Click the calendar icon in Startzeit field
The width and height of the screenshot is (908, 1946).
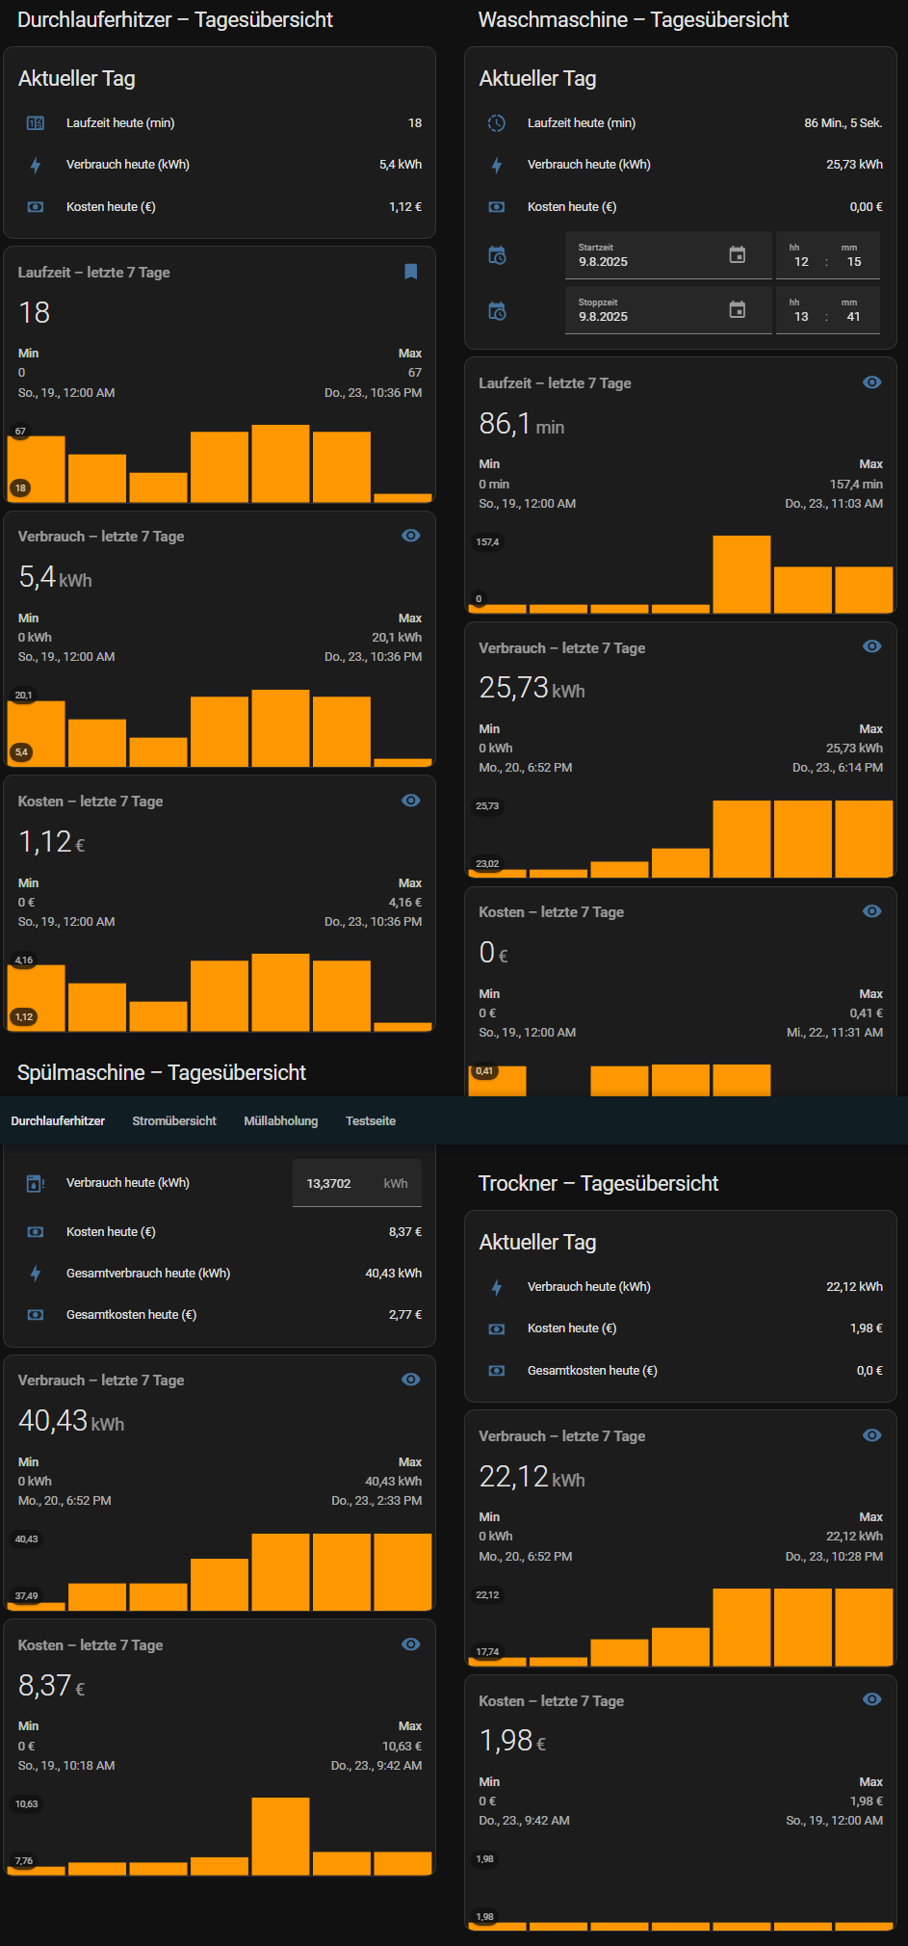coord(737,255)
